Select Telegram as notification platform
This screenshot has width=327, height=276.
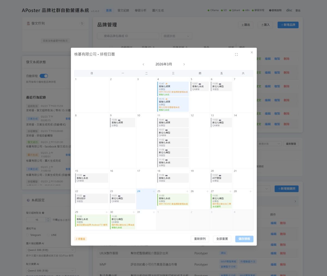pos(34,235)
